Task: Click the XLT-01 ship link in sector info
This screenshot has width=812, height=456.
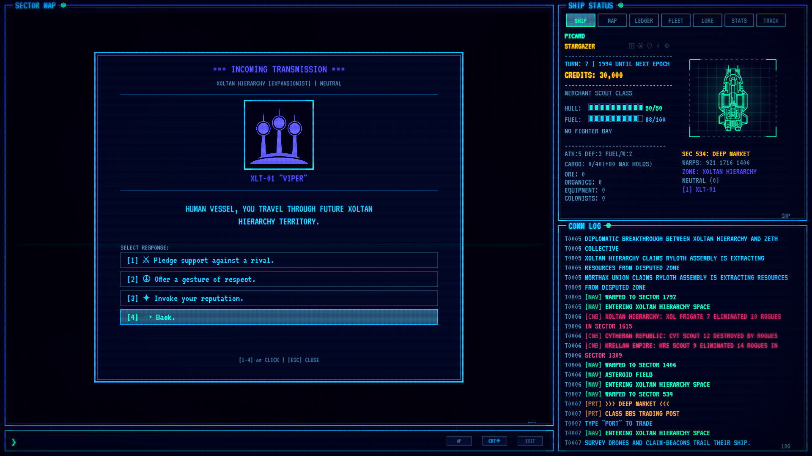Action: coord(699,190)
